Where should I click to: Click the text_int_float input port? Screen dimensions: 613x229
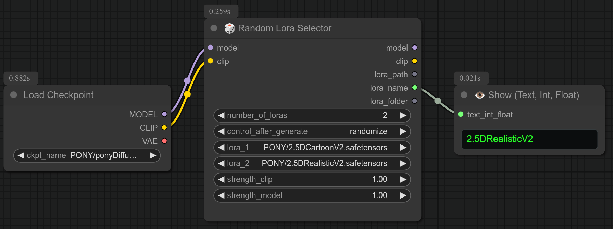tap(461, 114)
